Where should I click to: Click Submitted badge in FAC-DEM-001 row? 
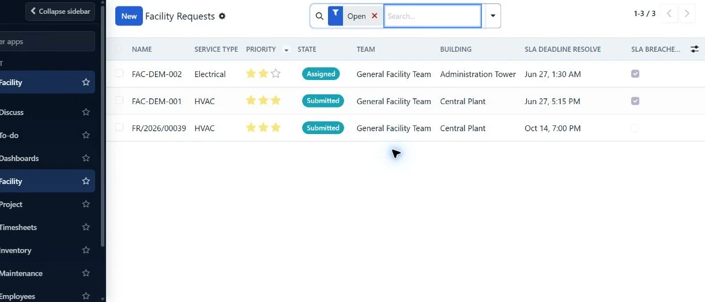point(323,101)
